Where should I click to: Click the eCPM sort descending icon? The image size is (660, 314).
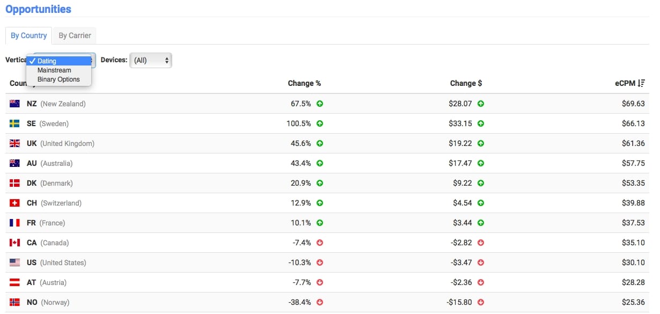(641, 83)
